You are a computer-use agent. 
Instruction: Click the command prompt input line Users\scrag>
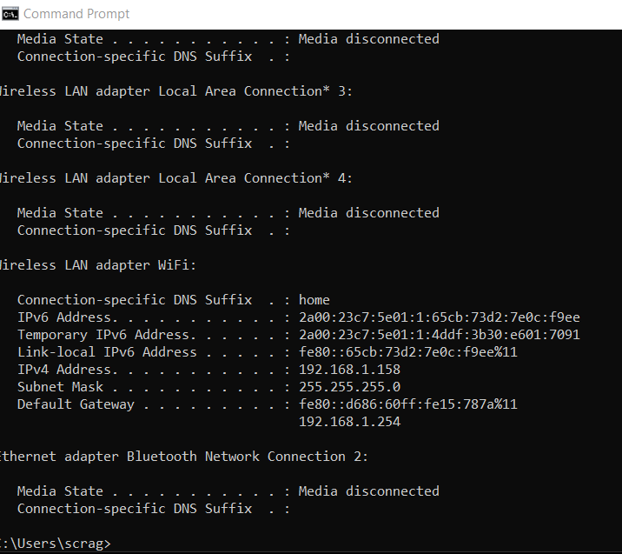56,544
